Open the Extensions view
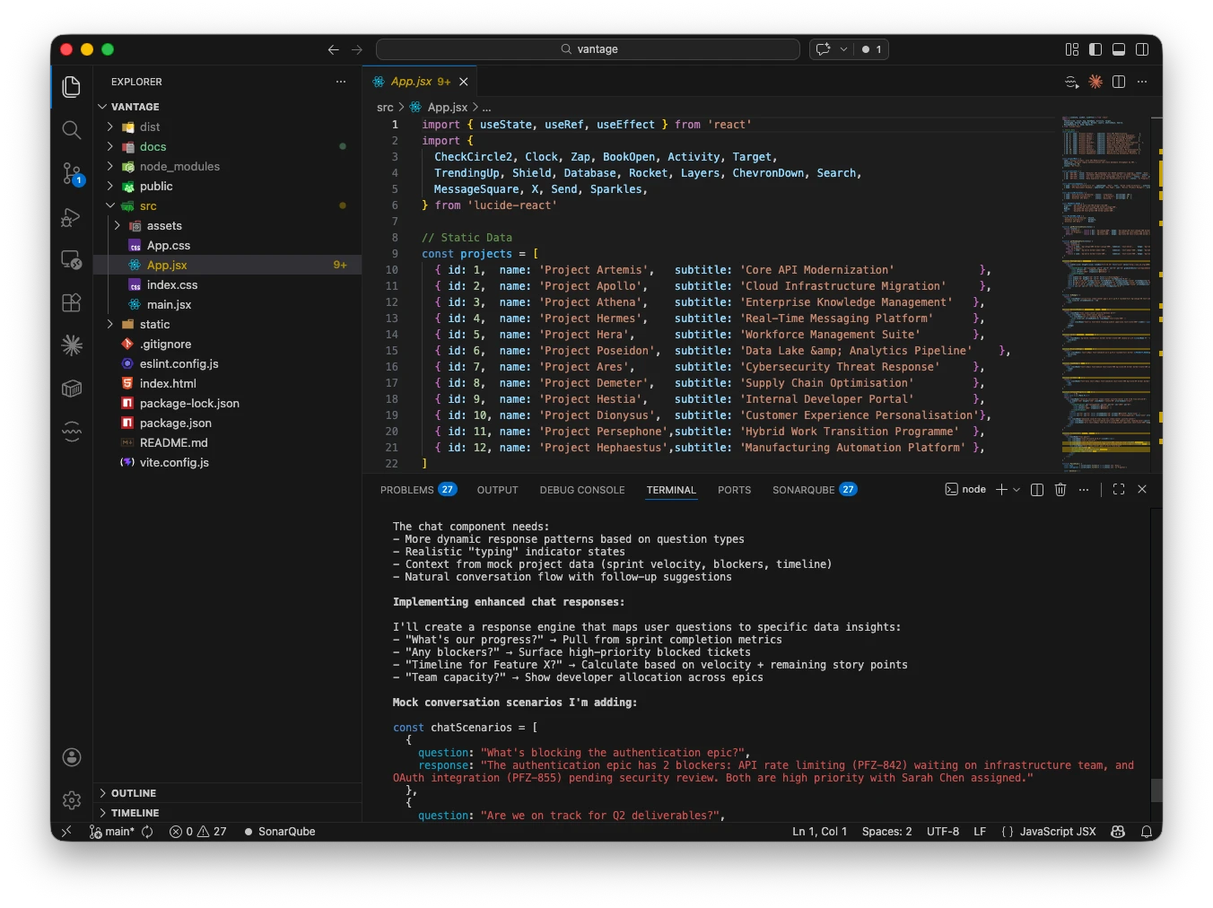 point(72,303)
